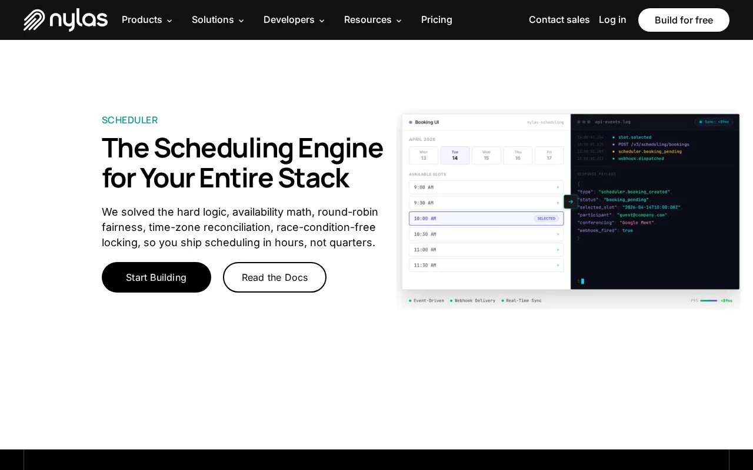Click the api-events.log title
This screenshot has height=470, width=753.
point(612,122)
